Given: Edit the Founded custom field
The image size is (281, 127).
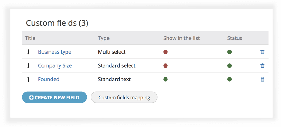Looking at the screenshot, I should coord(49,79).
